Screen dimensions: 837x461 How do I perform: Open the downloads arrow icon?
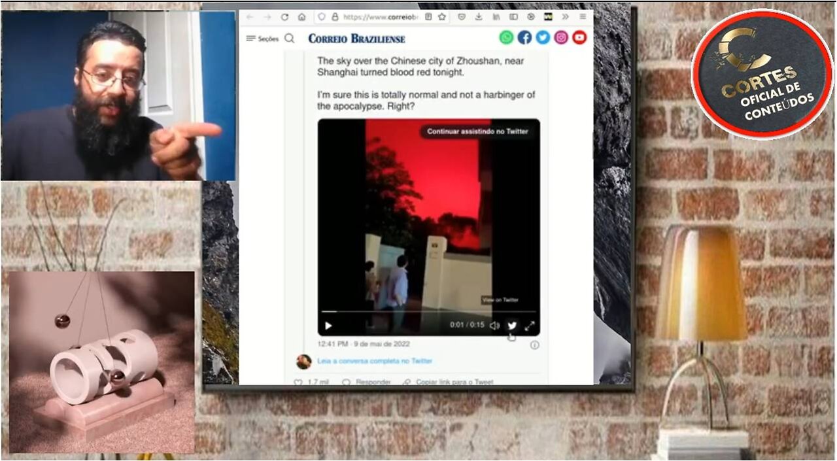pyautogui.click(x=479, y=17)
